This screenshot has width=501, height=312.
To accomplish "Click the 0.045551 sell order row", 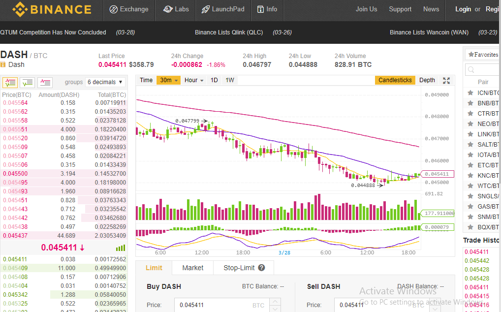I will click(64, 129).
